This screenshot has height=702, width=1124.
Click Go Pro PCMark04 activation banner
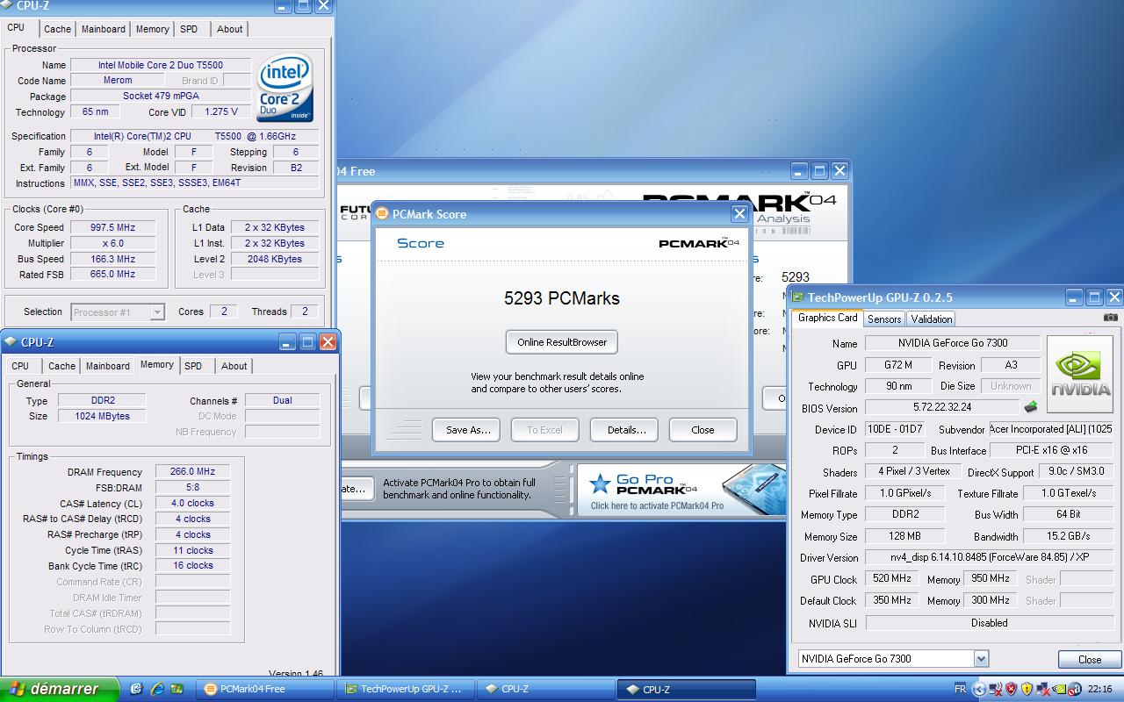pos(681,491)
